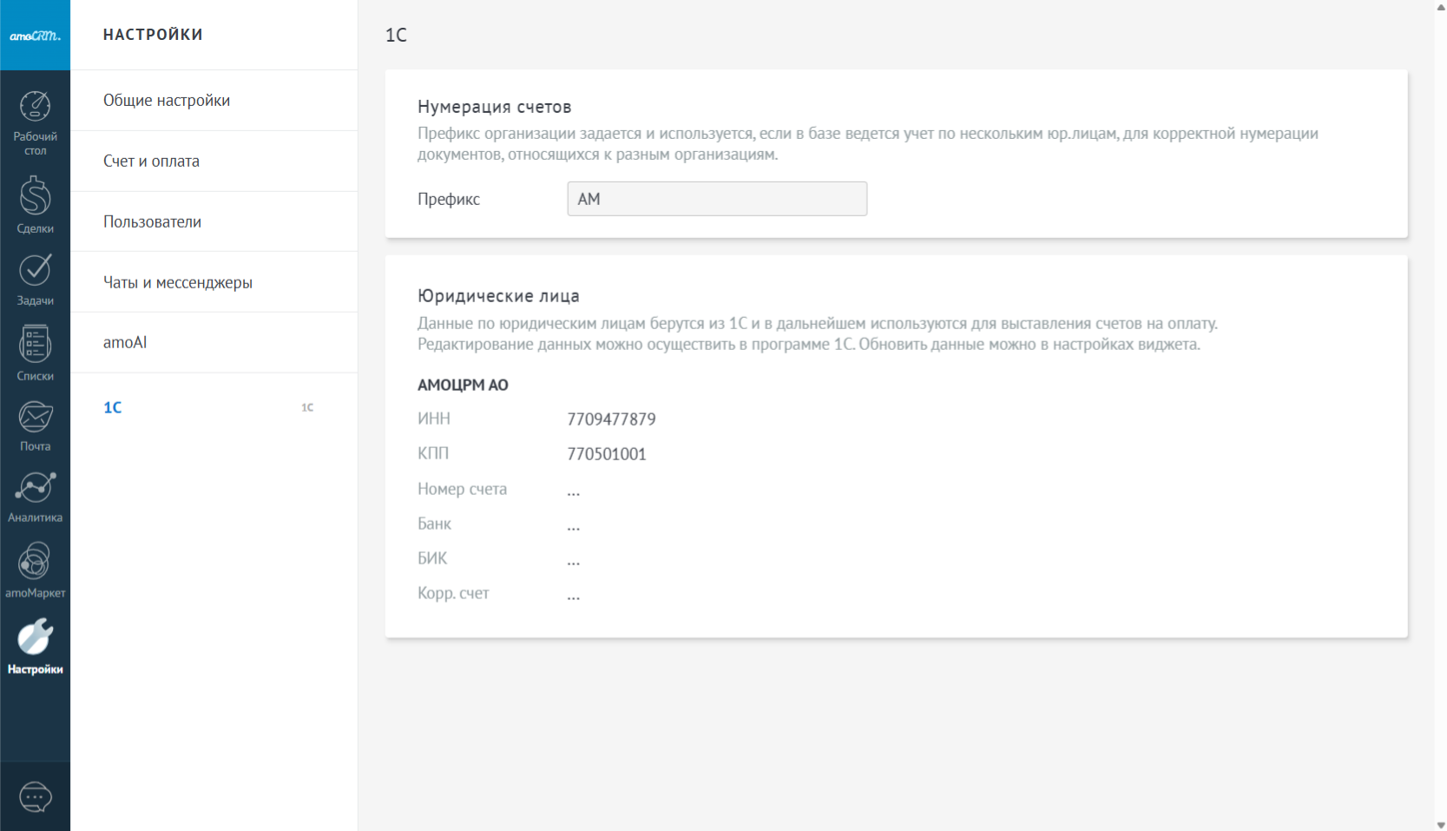Viewport: 1447px width, 831px height.
Task: Open Аналитика in the sidebar
Action: (x=35, y=497)
